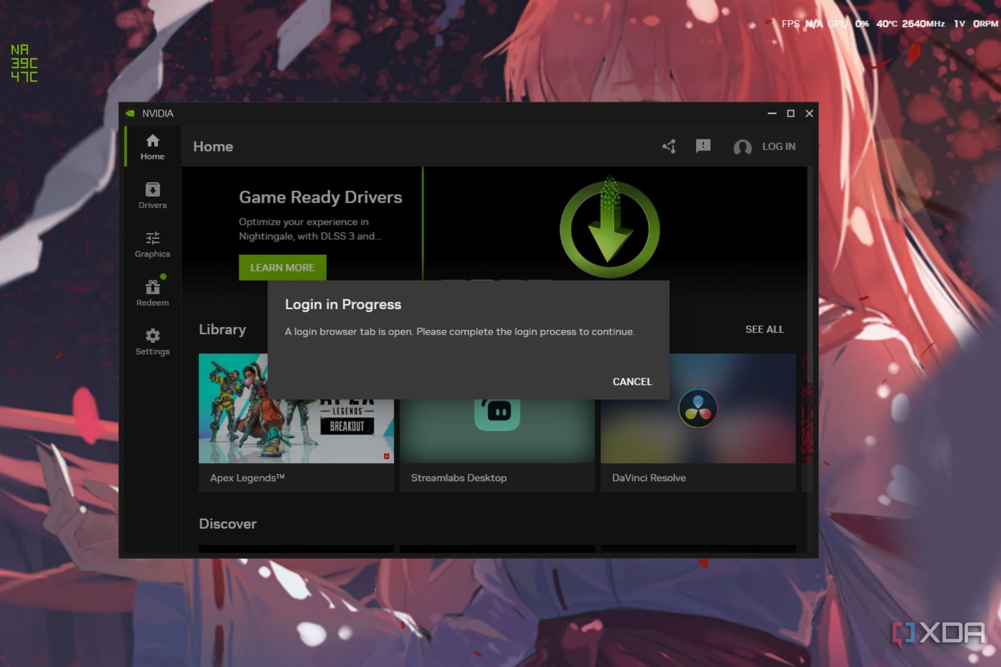Click the user avatar icon
The height and width of the screenshot is (667, 1001).
coord(742,147)
